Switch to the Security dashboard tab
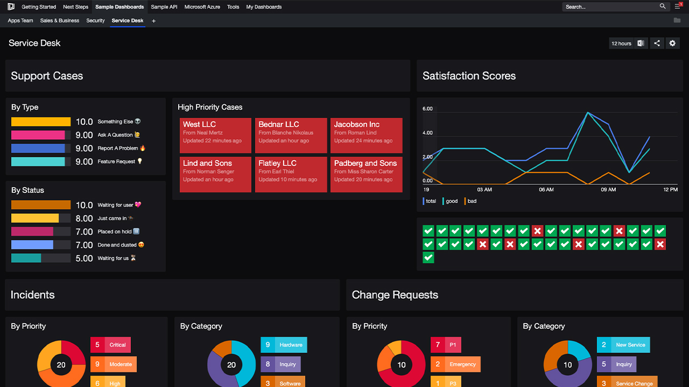 coord(95,20)
